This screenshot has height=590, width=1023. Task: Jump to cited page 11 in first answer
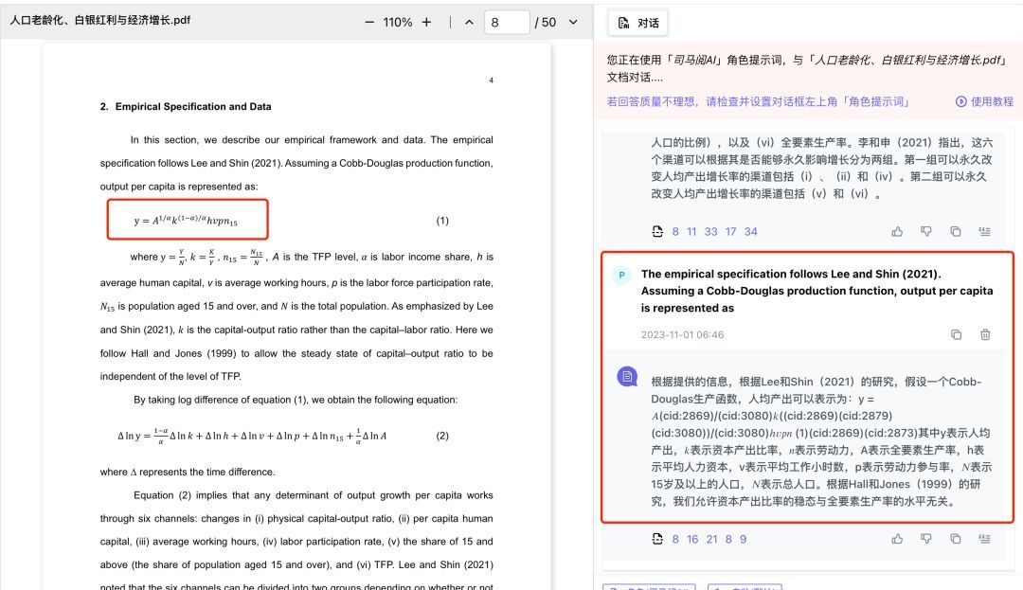[691, 231]
